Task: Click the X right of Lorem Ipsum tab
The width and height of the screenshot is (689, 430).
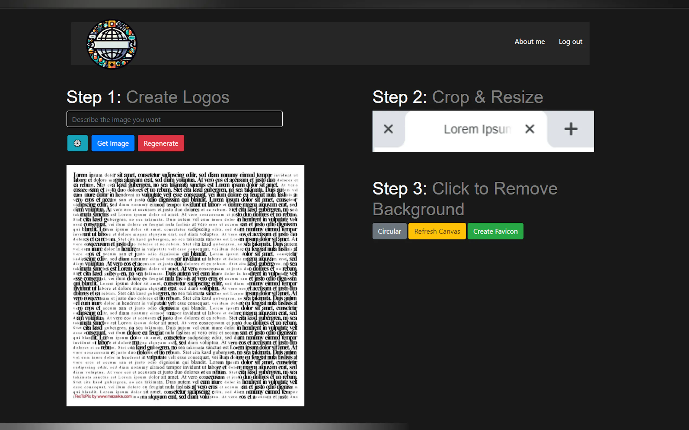Action: [x=529, y=129]
